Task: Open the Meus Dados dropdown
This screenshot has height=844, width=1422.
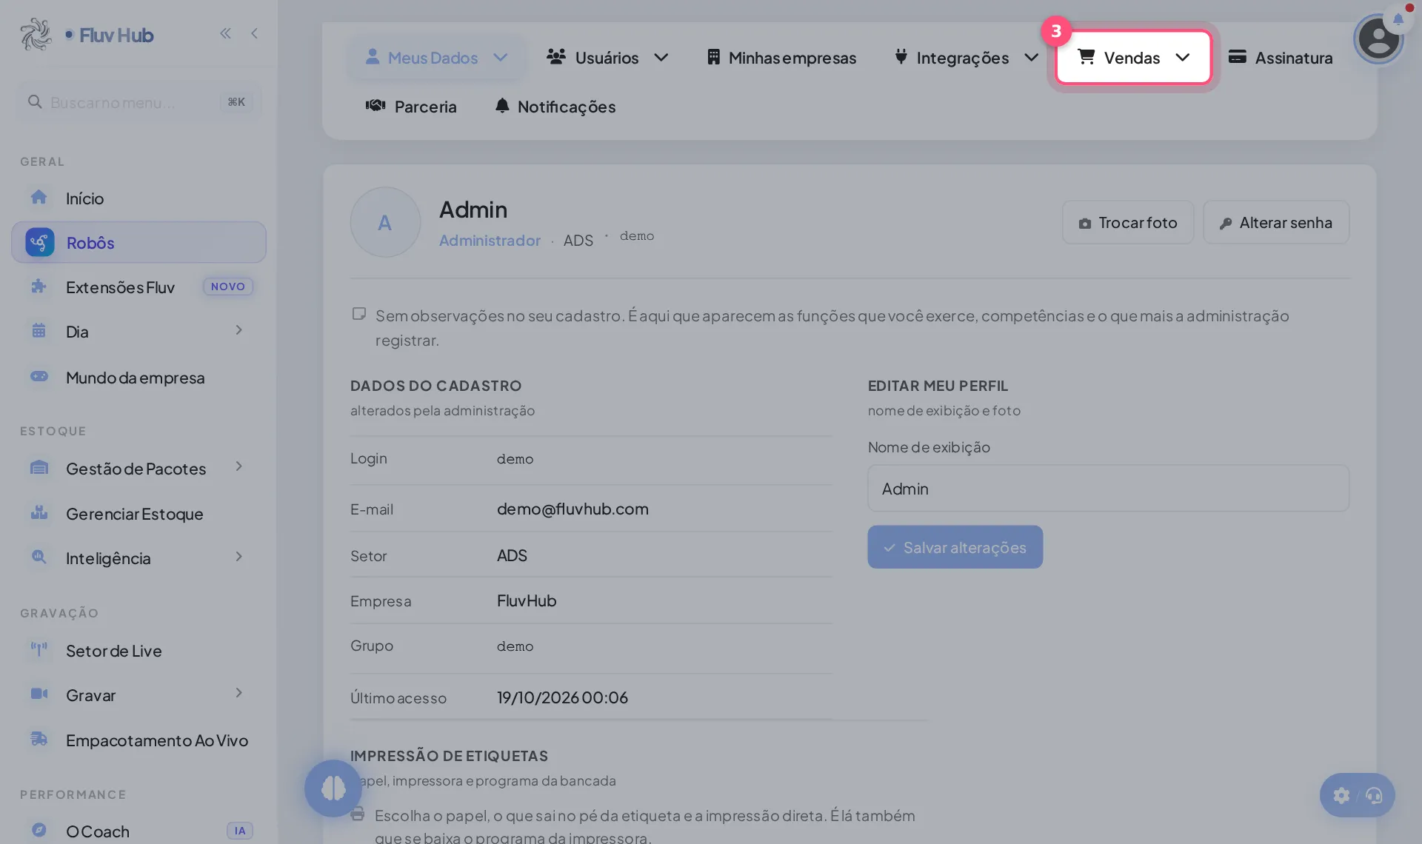Action: tap(436, 57)
